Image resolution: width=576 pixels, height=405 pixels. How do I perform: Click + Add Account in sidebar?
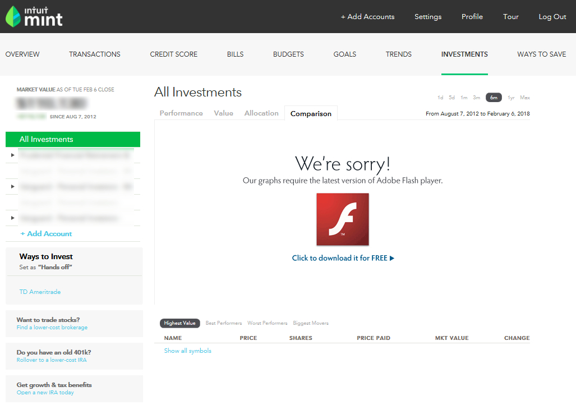(x=46, y=234)
